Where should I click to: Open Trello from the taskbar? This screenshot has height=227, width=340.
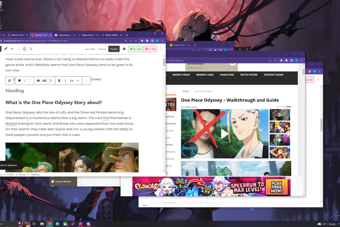[58, 224]
